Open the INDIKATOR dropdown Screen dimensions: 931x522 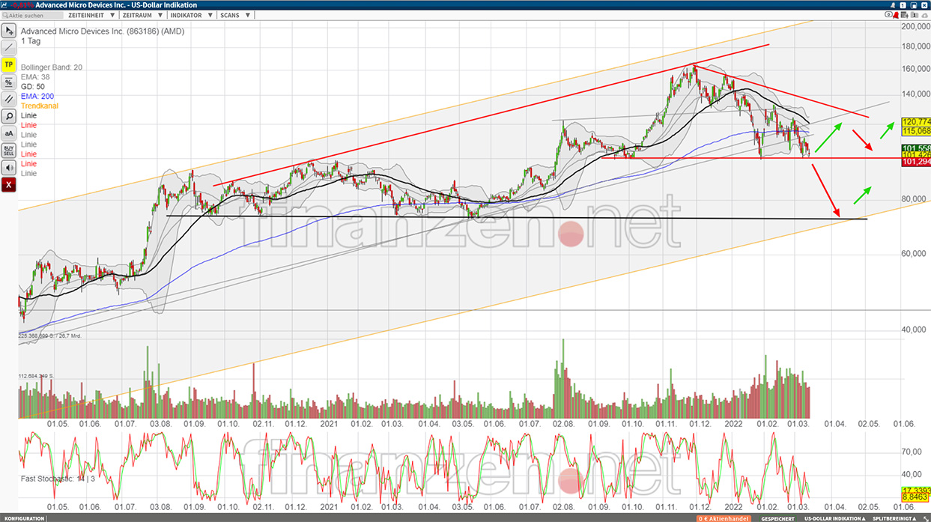190,15
